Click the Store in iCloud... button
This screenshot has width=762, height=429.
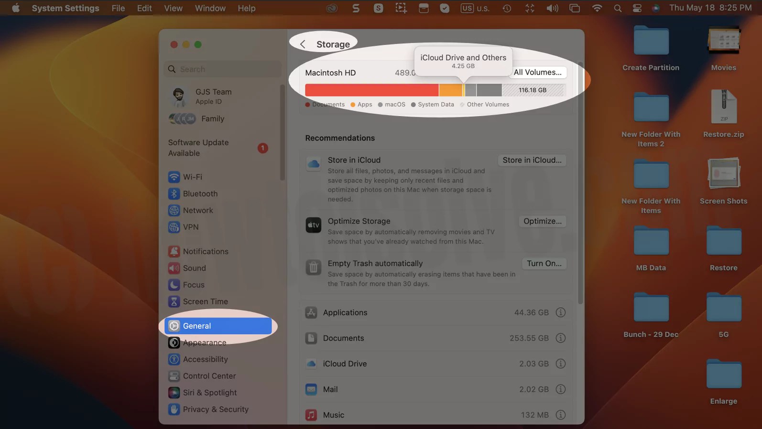tap(532, 160)
